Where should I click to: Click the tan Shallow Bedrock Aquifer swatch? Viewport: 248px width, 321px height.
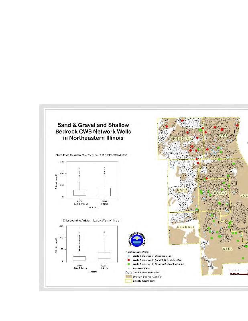pos(128,277)
